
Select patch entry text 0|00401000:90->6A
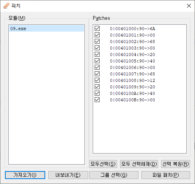[132, 29]
